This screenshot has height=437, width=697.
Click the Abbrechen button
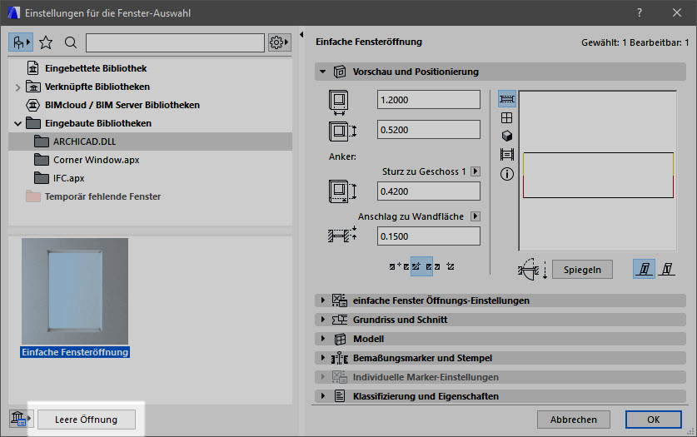(x=574, y=420)
